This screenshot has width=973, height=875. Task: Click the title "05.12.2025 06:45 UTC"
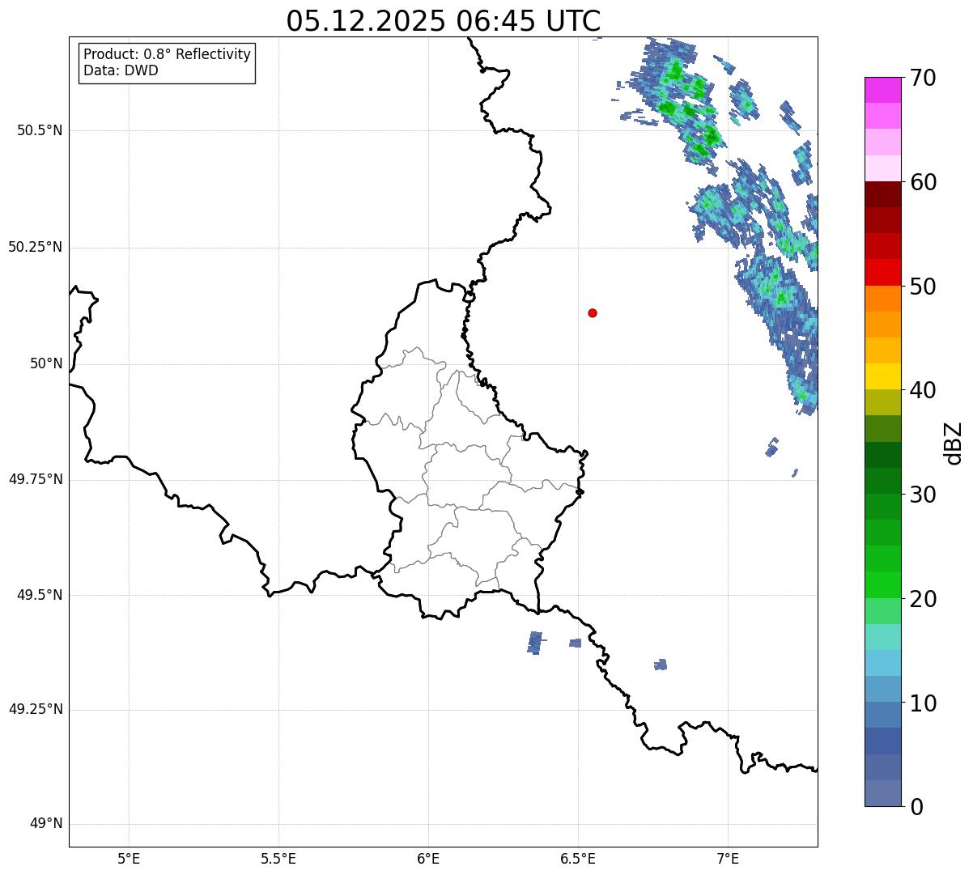click(444, 21)
